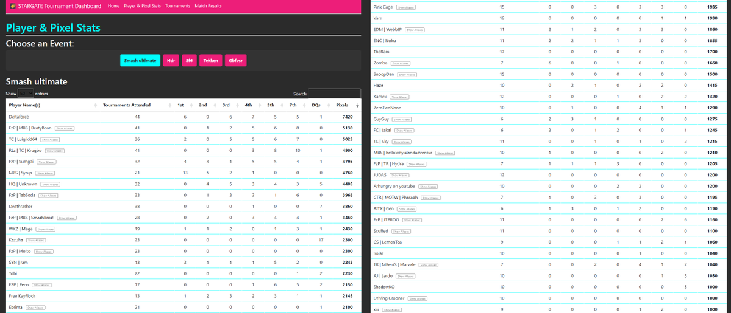Sort by 3rd place column
731x313 pixels.
click(x=226, y=105)
